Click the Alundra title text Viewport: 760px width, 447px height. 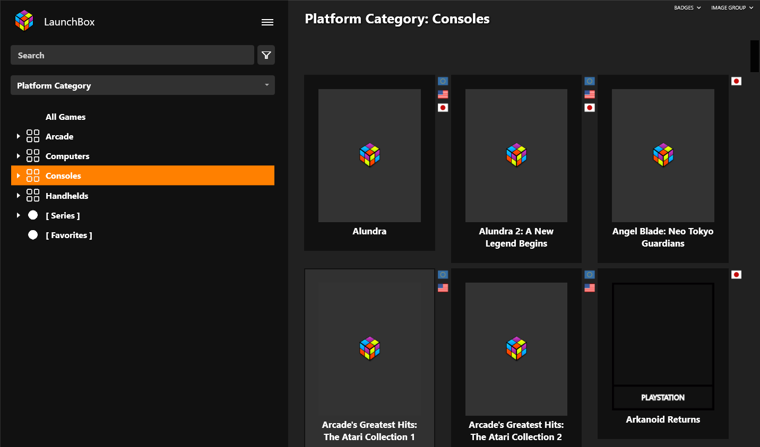(369, 231)
